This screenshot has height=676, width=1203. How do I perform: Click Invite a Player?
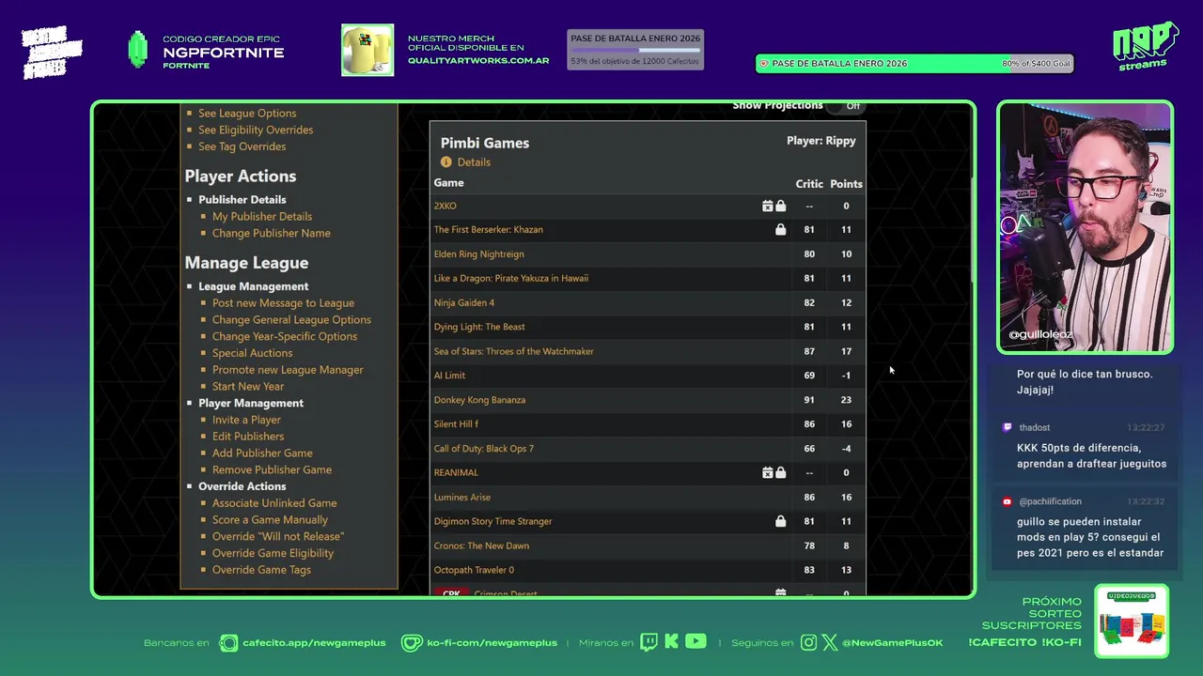(246, 420)
